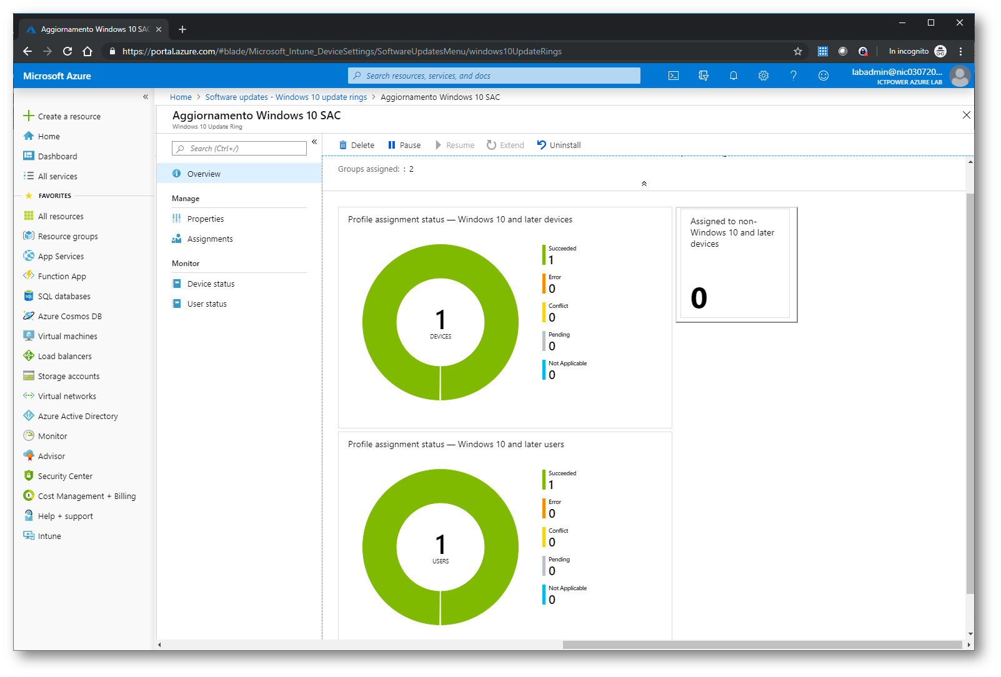Click Delete toolbar button
The height and width of the screenshot is (677, 1001).
357,145
